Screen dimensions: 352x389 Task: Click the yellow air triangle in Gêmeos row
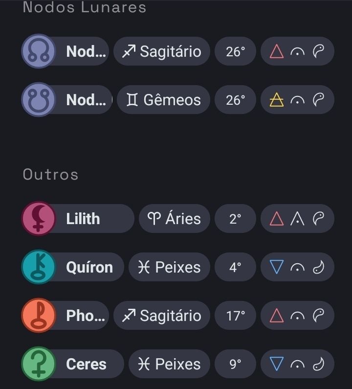[277, 100]
